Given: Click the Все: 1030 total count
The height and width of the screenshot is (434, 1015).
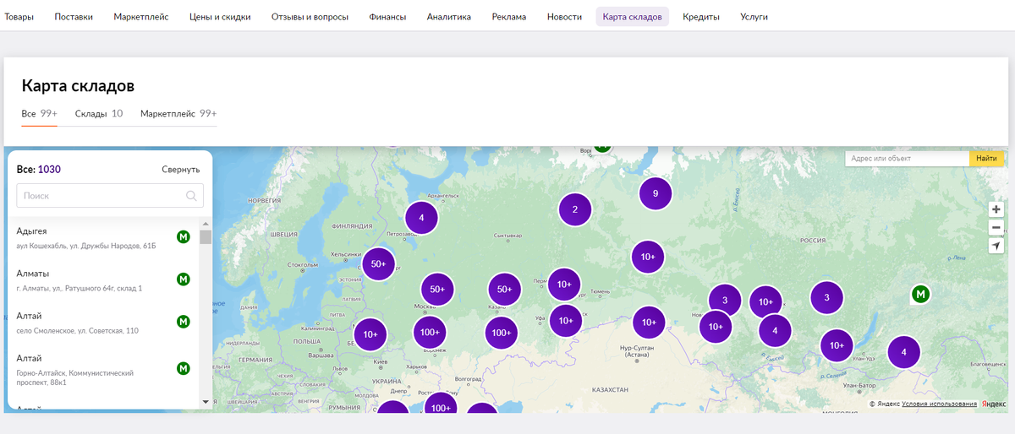Looking at the screenshot, I should click(39, 169).
